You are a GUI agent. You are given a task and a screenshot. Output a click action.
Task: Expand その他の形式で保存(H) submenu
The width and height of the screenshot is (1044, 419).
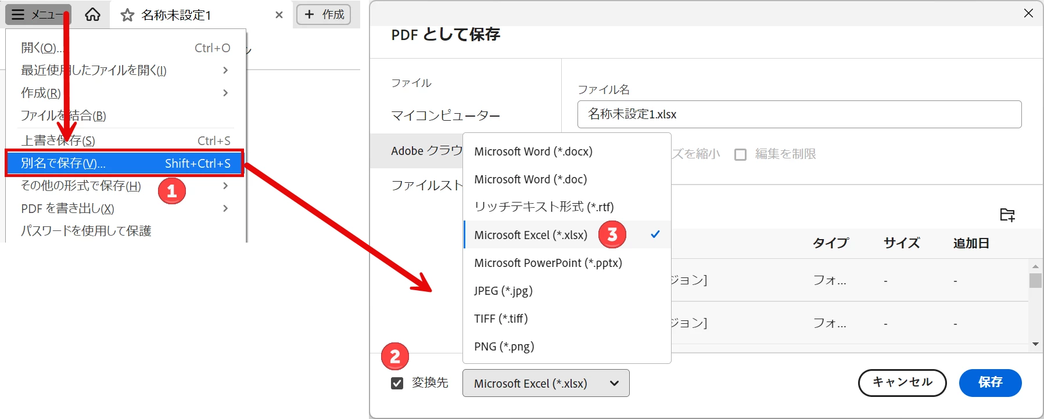click(x=125, y=186)
